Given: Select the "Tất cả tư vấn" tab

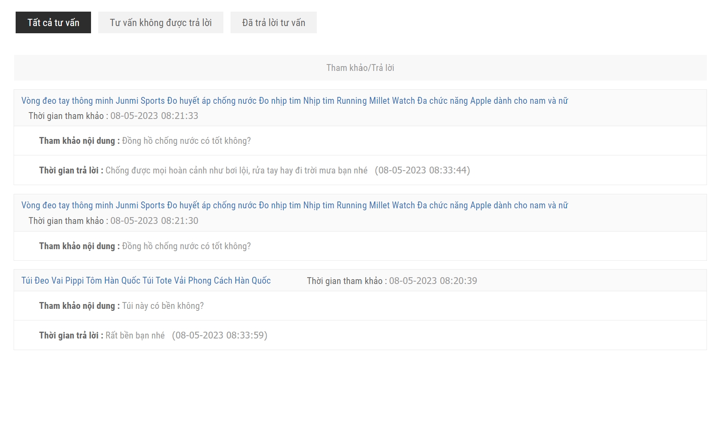Looking at the screenshot, I should coord(53,22).
